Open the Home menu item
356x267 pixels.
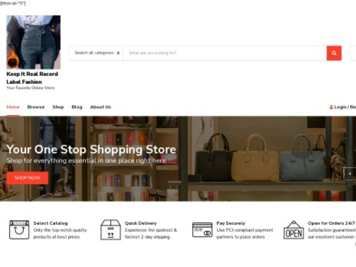pyautogui.click(x=13, y=107)
